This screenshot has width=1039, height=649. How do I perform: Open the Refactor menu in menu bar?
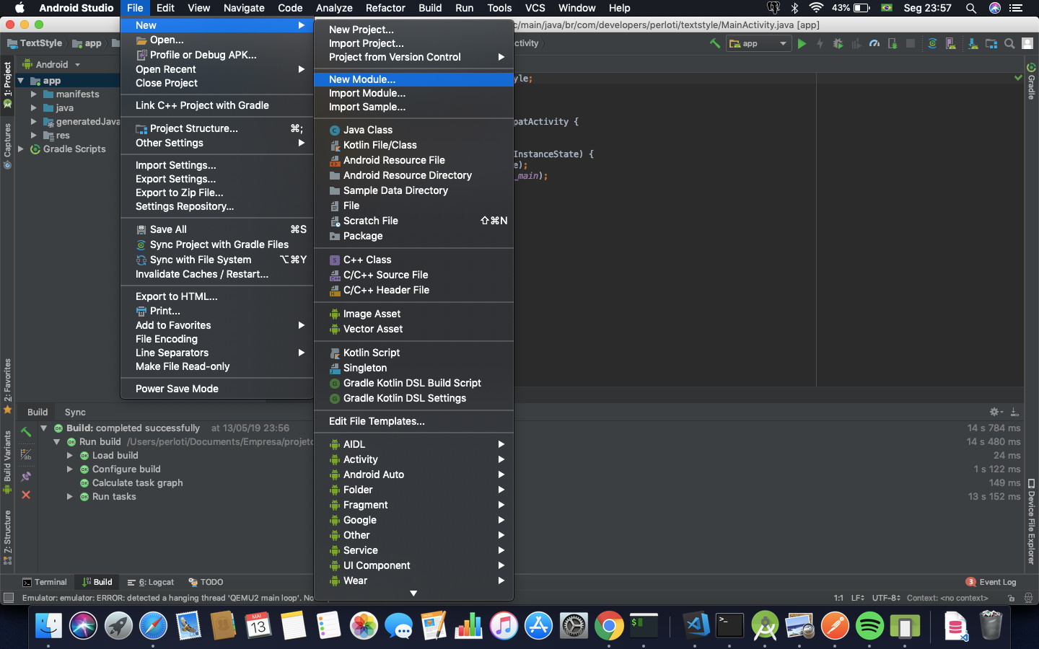(x=385, y=8)
